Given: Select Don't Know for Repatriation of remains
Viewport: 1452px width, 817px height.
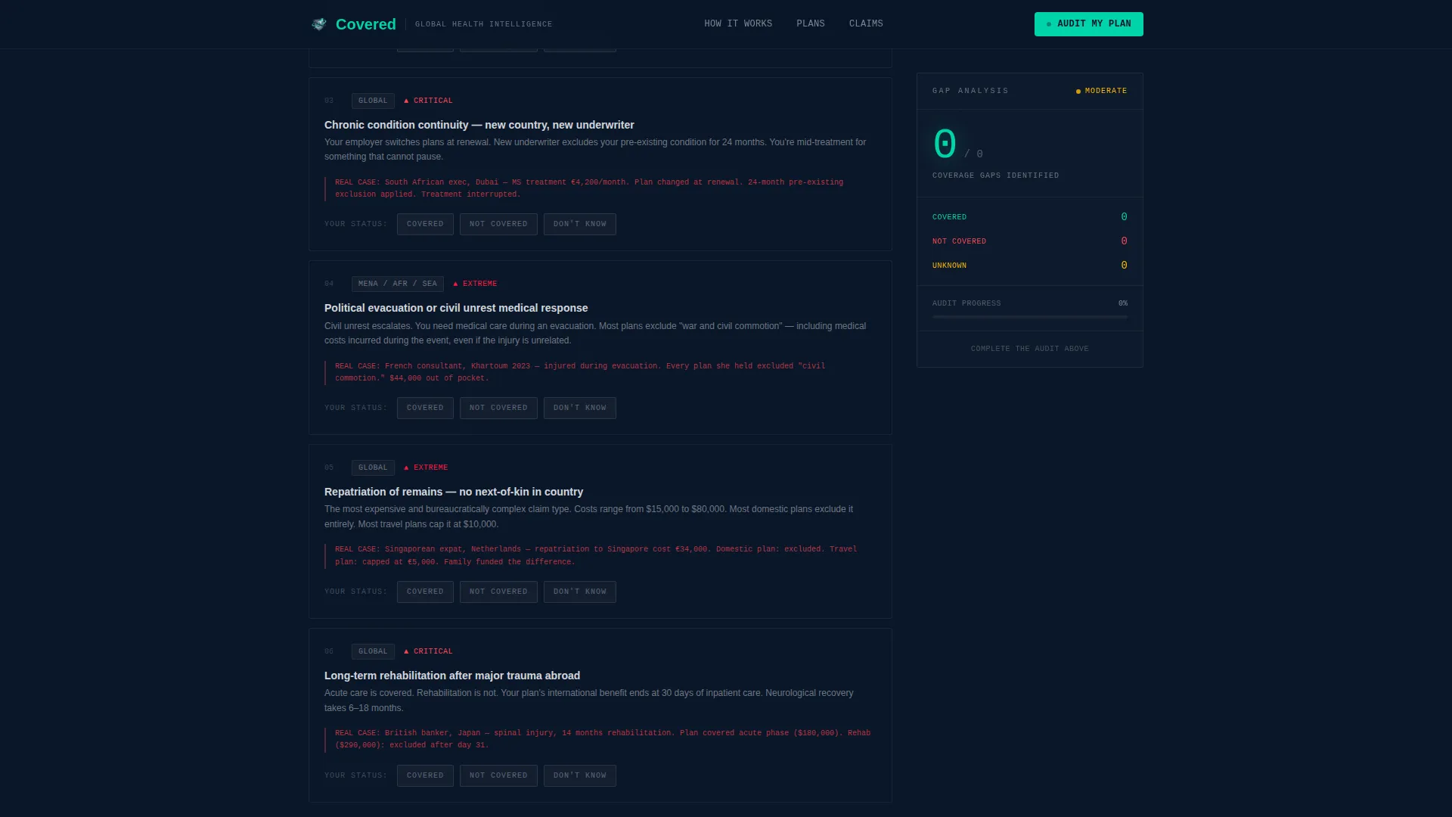Looking at the screenshot, I should click(580, 592).
